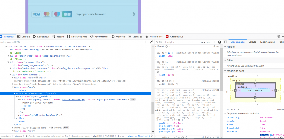Expand the order-detail-content div node
This screenshot has width=284, height=139.
tap(11, 69)
